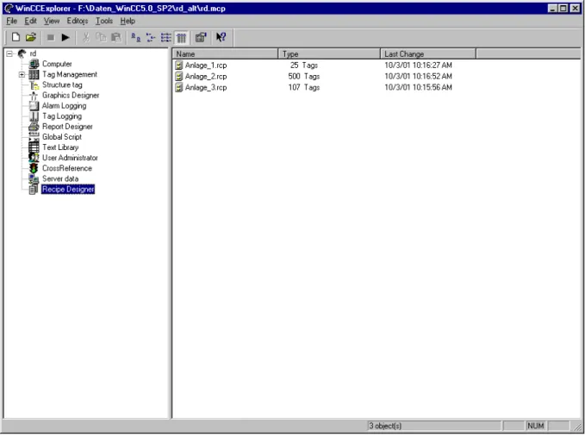Activate runtime with the play button
The image size is (585, 437).
65,37
